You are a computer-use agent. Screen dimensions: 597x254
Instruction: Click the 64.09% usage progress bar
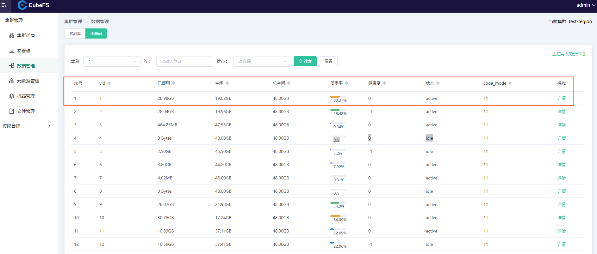point(338,216)
